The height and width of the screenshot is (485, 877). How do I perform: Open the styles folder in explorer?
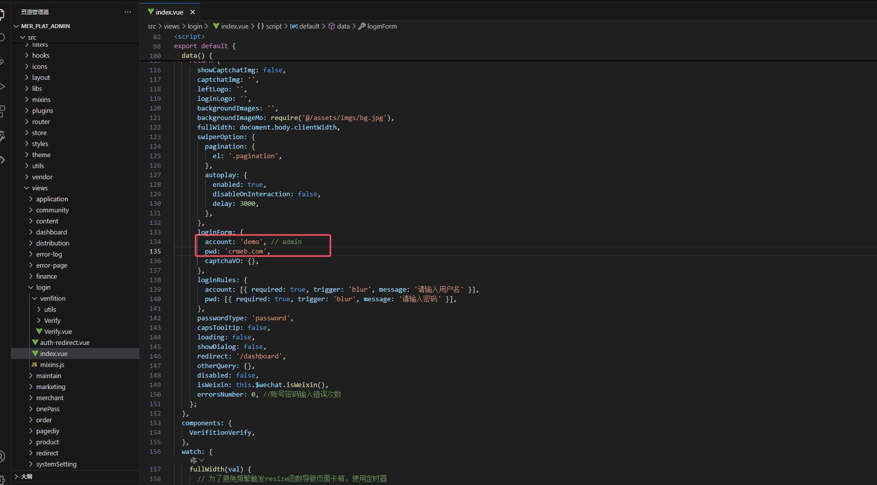(40, 144)
